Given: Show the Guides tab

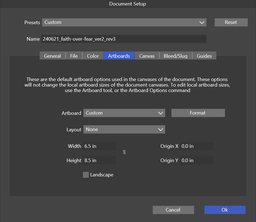Looking at the screenshot, I should [204, 56].
